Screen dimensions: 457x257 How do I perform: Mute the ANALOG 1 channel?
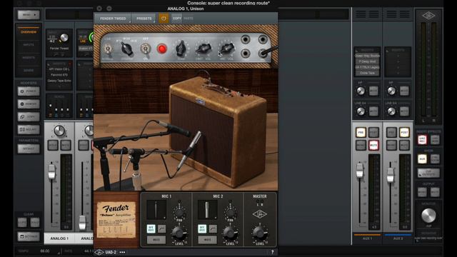click(66, 145)
